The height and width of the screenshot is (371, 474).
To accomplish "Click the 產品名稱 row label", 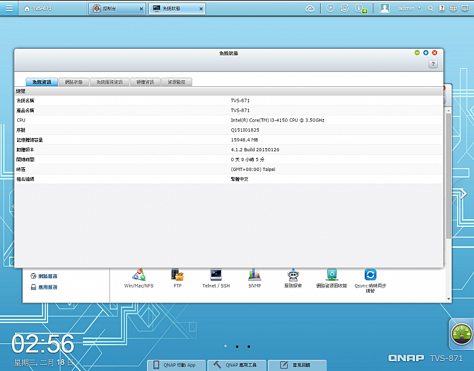I will pyautogui.click(x=25, y=111).
